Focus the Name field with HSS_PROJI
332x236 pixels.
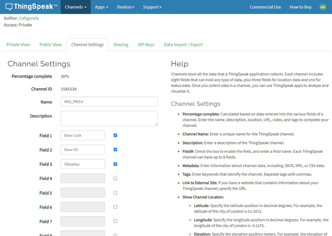coord(109,102)
